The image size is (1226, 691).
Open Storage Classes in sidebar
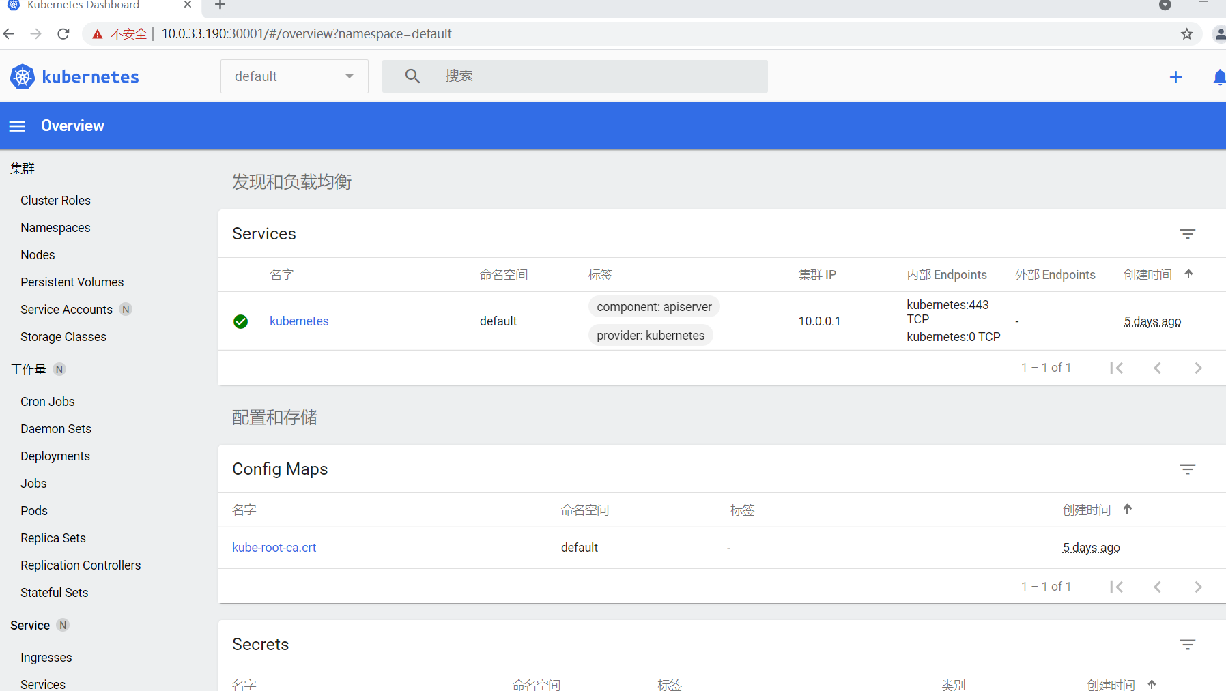[63, 337]
